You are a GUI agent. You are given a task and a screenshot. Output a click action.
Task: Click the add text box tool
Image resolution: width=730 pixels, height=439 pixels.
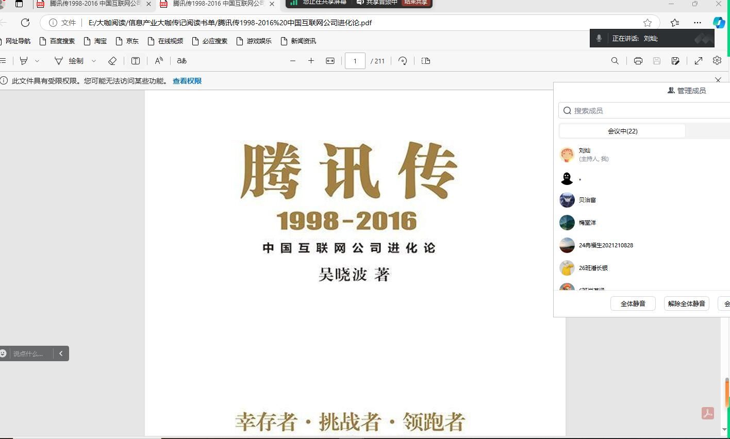click(136, 61)
